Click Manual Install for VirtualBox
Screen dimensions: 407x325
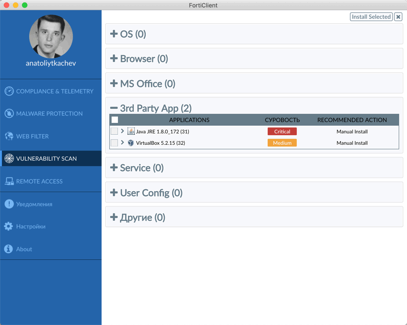[352, 143]
